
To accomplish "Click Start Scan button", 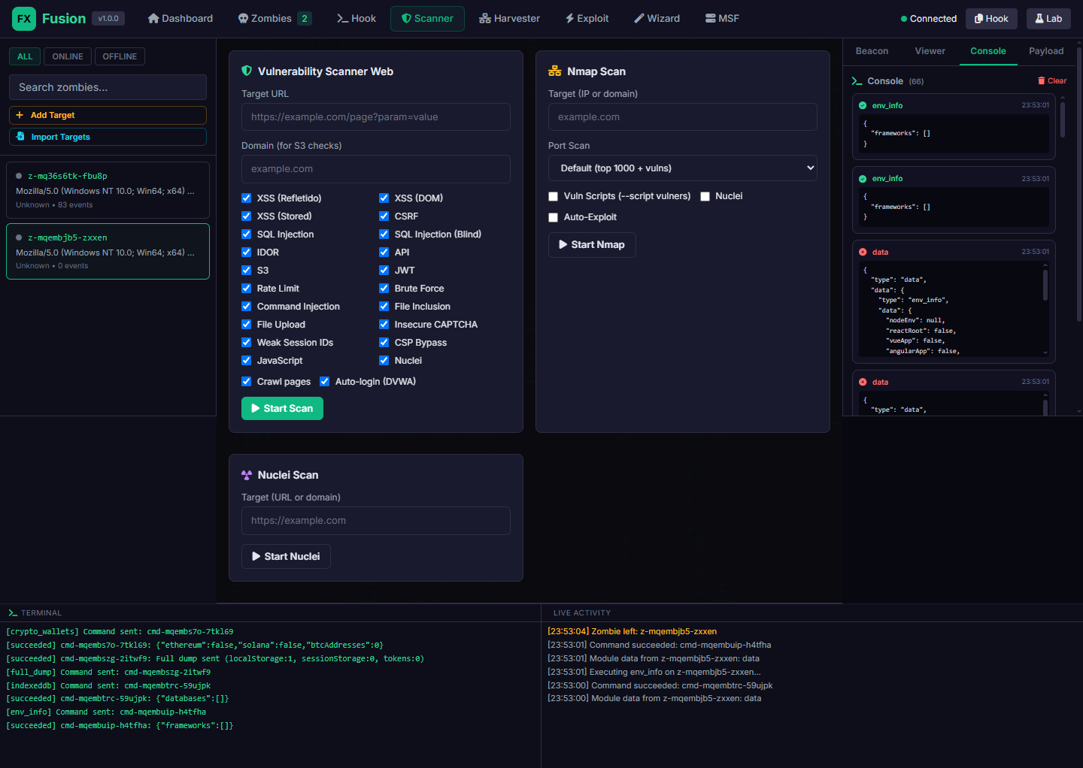I will point(282,409).
